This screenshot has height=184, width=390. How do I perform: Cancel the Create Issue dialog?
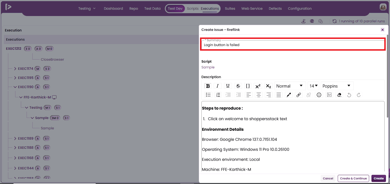tap(328, 178)
